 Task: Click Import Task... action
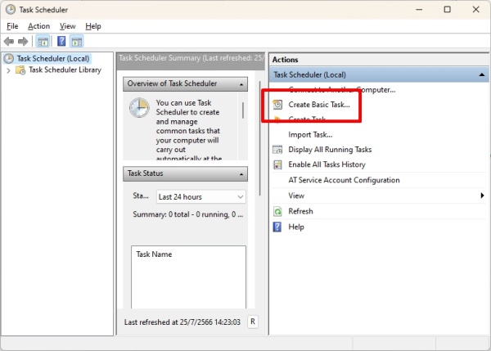[310, 135]
